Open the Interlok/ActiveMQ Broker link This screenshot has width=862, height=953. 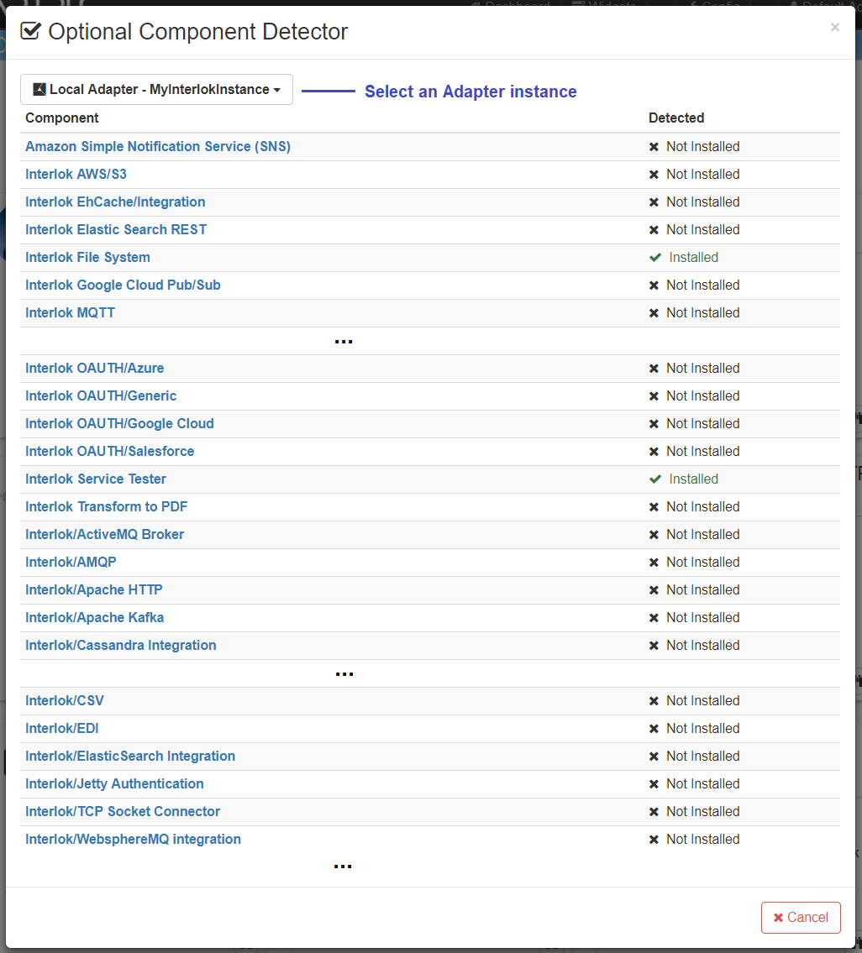[x=105, y=535]
